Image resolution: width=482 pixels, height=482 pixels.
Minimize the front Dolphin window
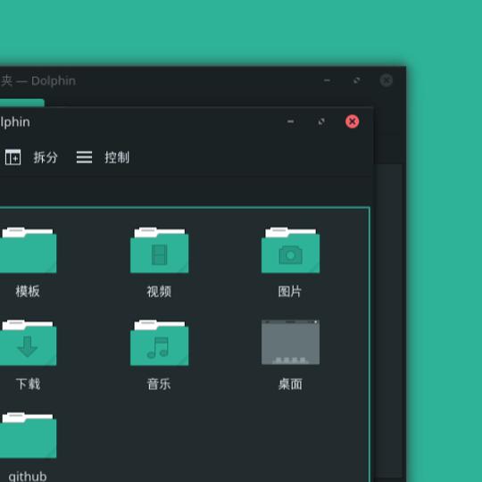290,121
